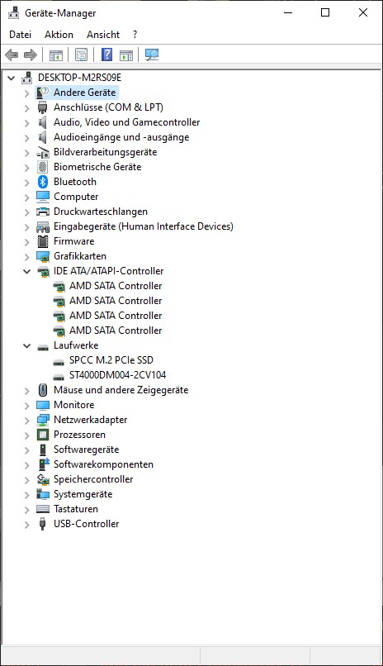
Task: Open the Datei menu
Action: 20,35
